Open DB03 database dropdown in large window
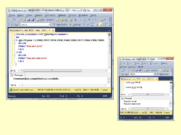This screenshot has width=181, height=135. (x=49, y=24)
